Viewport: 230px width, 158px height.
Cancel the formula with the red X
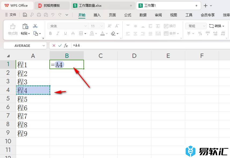pyautogui.click(x=54, y=46)
